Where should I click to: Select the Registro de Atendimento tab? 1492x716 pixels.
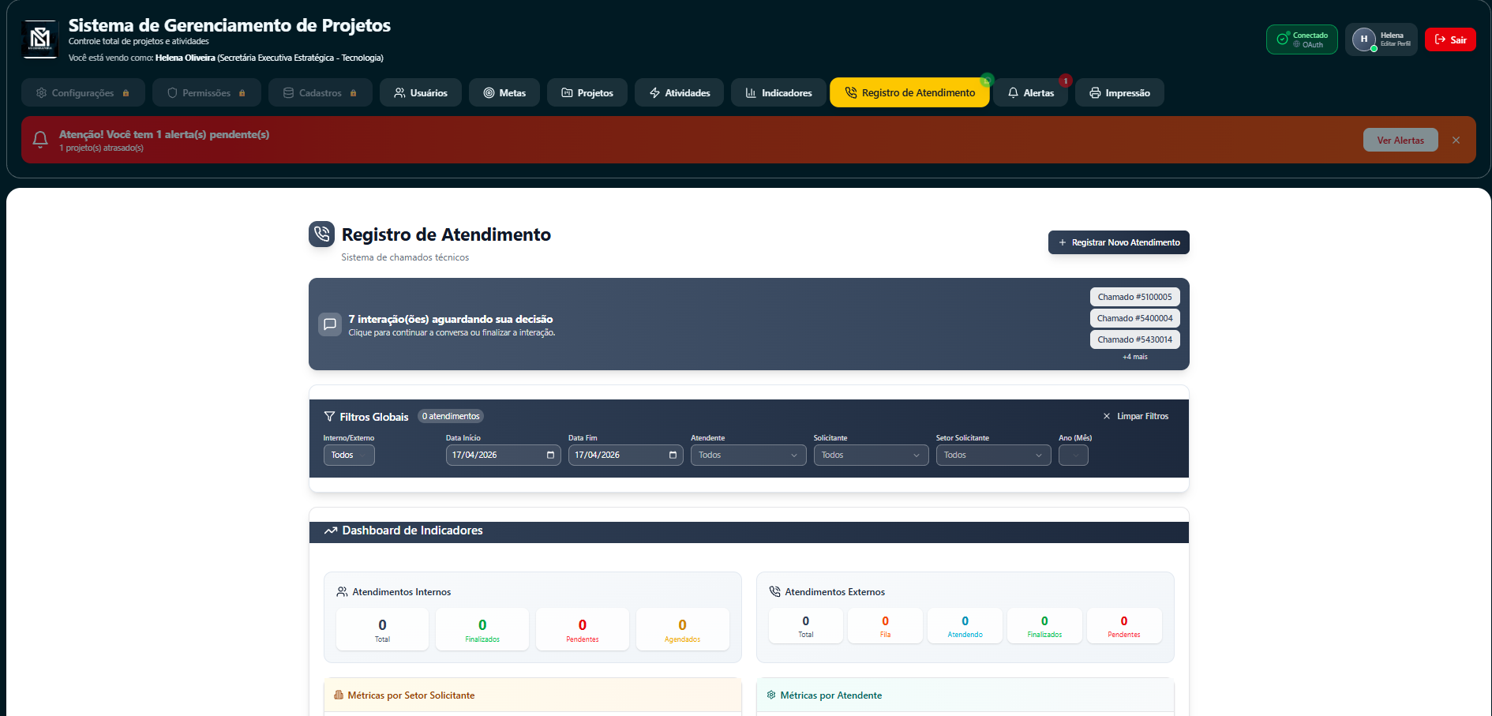pos(909,92)
